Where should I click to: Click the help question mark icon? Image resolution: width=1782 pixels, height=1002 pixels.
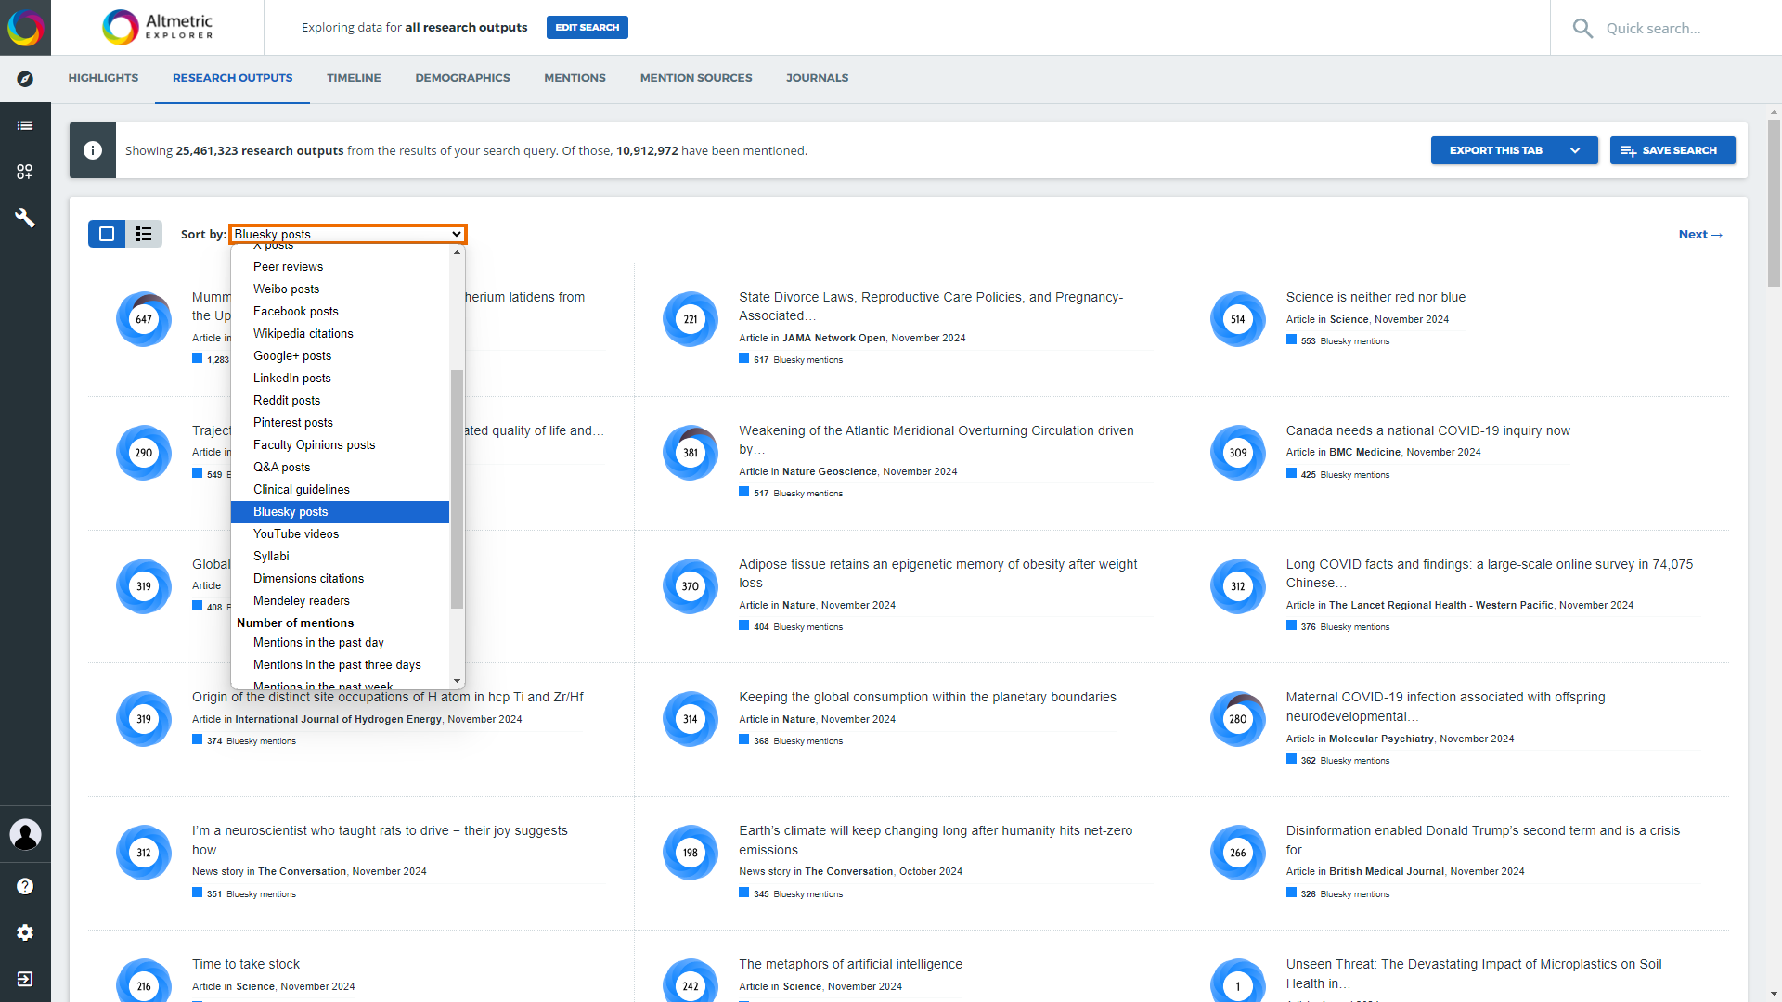[x=25, y=885]
